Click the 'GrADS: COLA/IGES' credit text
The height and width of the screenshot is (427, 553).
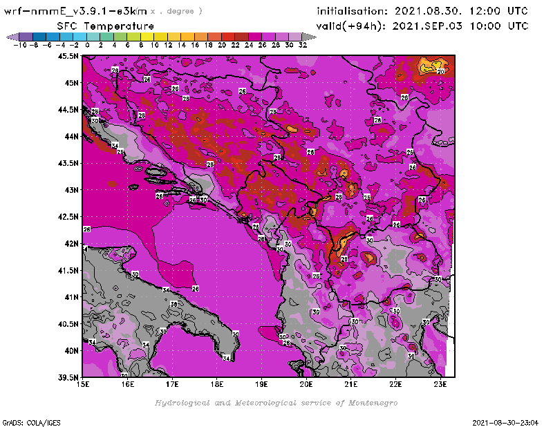tap(31, 423)
